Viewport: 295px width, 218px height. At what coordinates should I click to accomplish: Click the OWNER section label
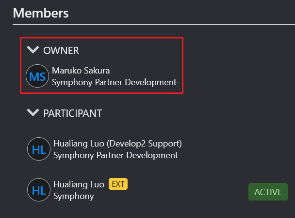tap(61, 51)
